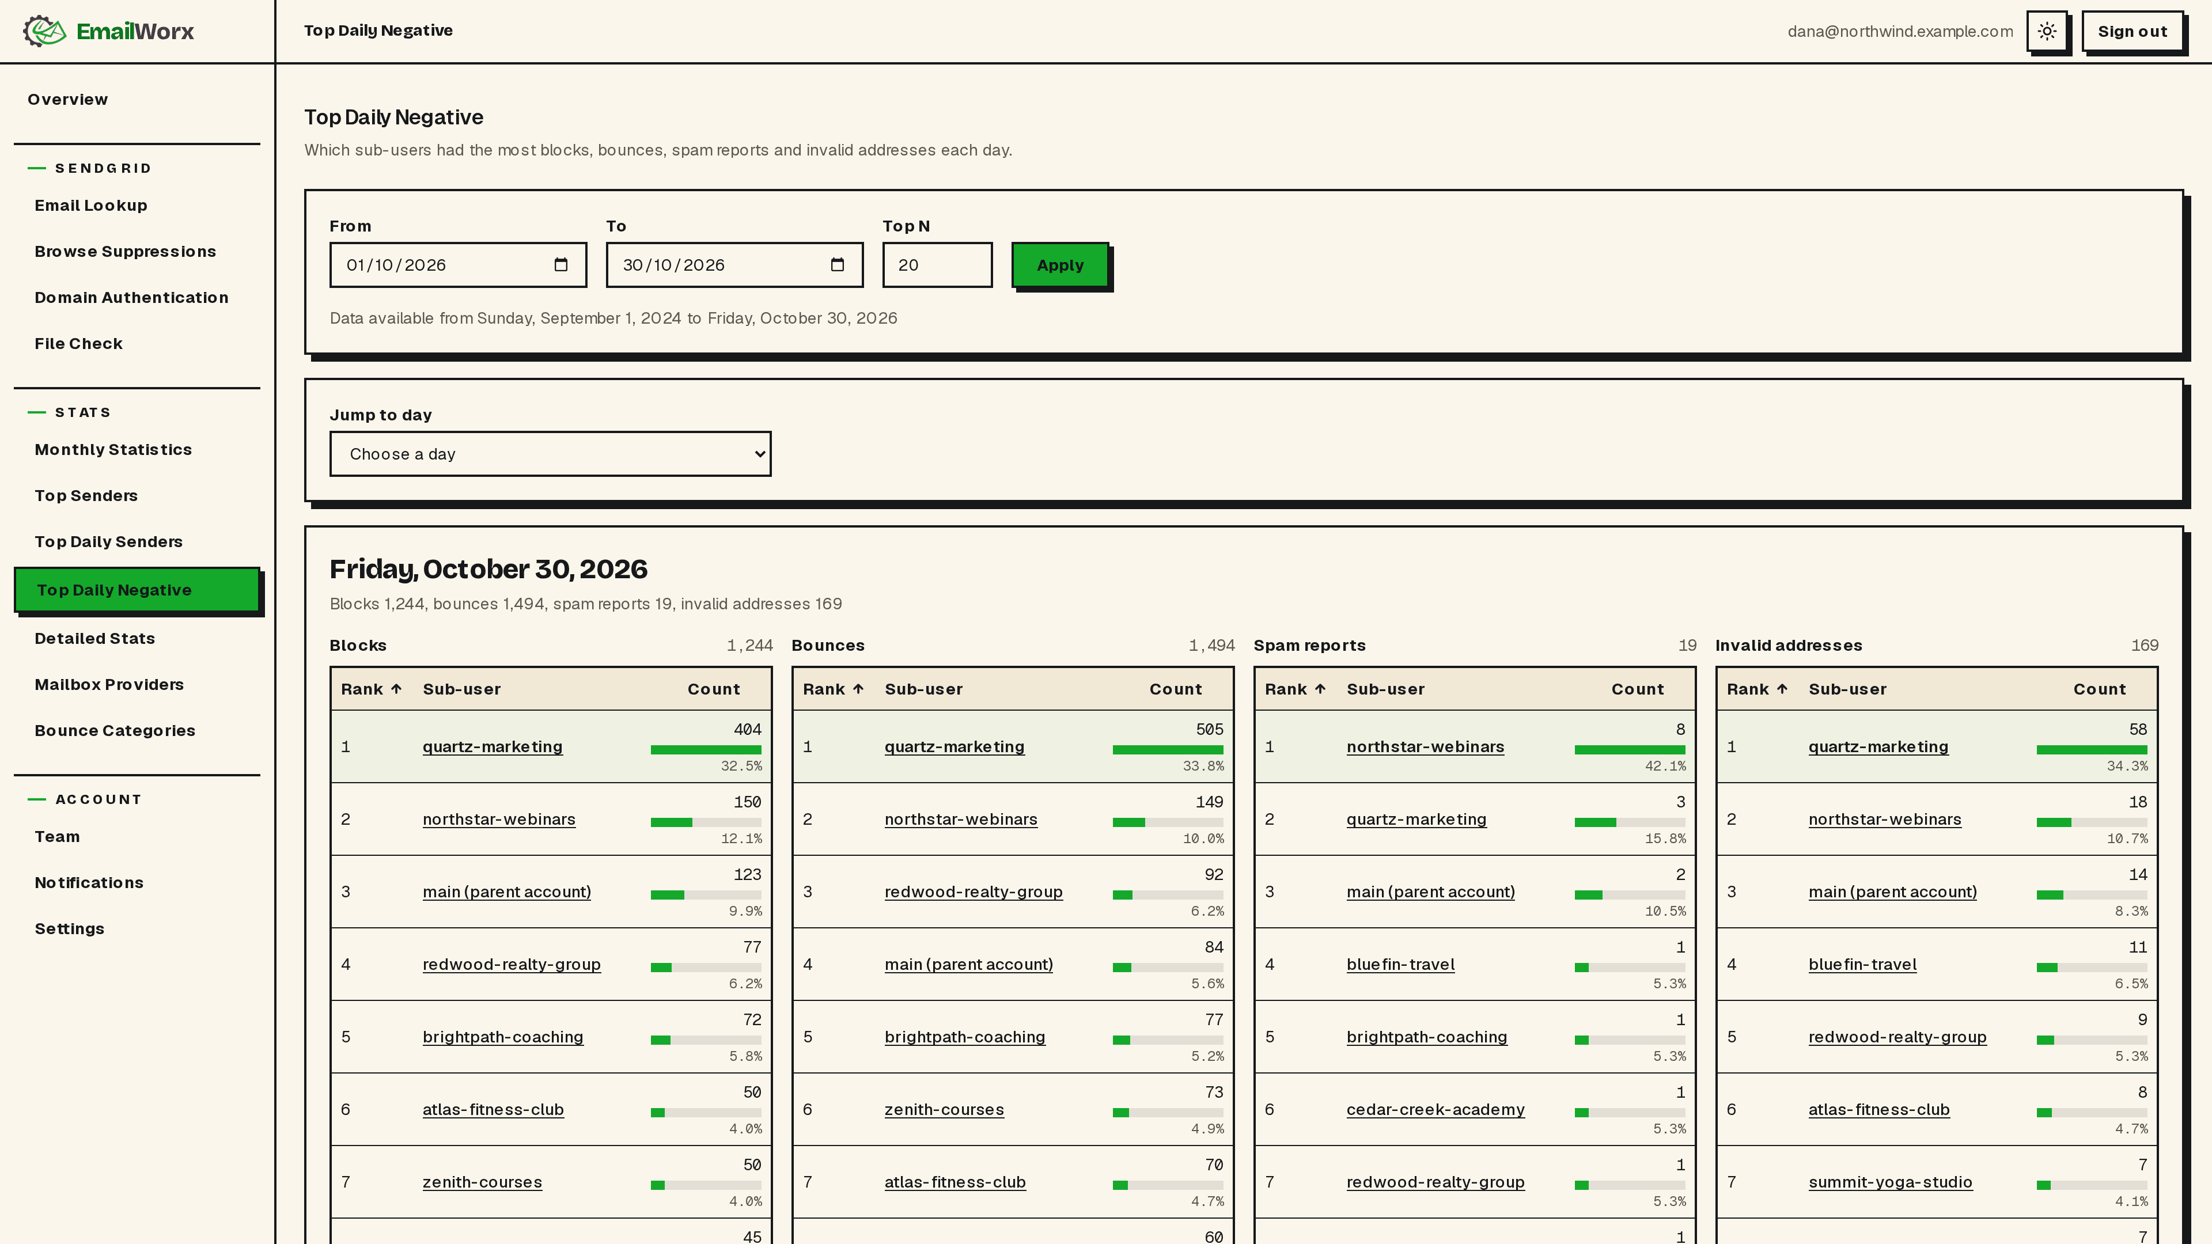Open main (parent account) link in Blocks
This screenshot has width=2212, height=1244.
507,892
